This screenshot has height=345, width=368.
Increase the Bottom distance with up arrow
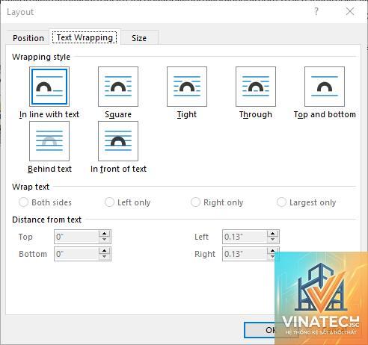tap(105, 251)
